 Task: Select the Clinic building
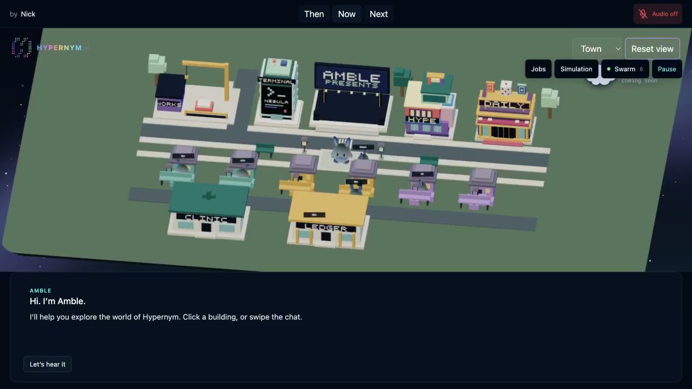pyautogui.click(x=208, y=212)
